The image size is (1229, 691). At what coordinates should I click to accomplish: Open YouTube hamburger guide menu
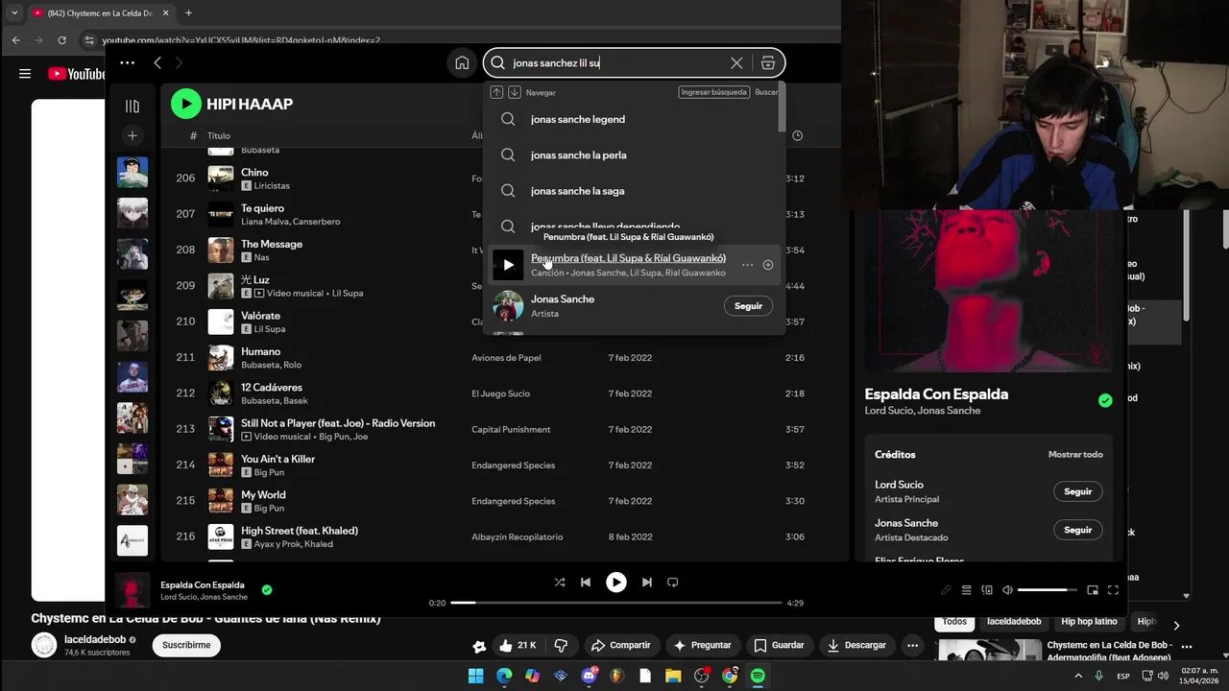tap(25, 74)
